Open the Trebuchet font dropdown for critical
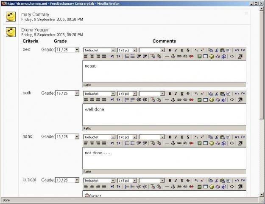The height and width of the screenshot is (204, 265). click(x=99, y=181)
